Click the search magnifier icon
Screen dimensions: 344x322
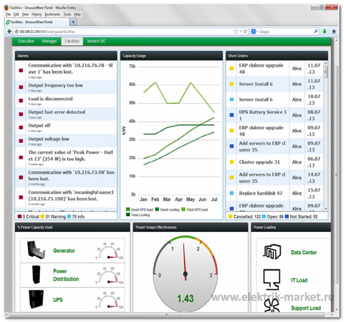[316, 32]
